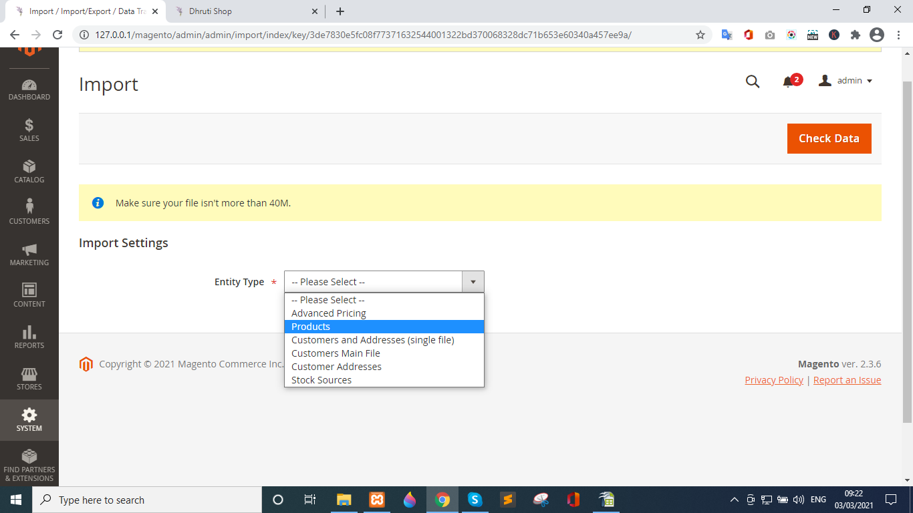Image resolution: width=913 pixels, height=513 pixels.
Task: Open the Stores sidebar section
Action: tap(29, 379)
